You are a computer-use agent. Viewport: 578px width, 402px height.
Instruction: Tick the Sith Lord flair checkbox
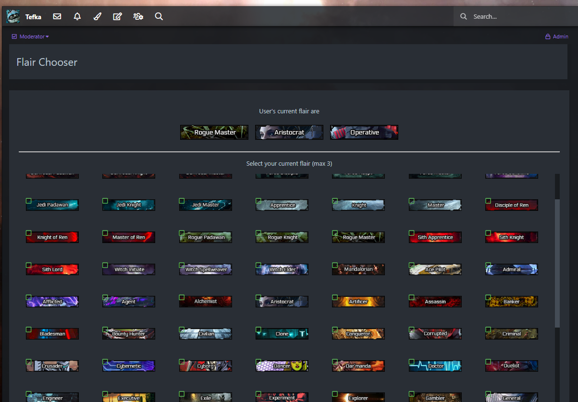tap(28, 265)
